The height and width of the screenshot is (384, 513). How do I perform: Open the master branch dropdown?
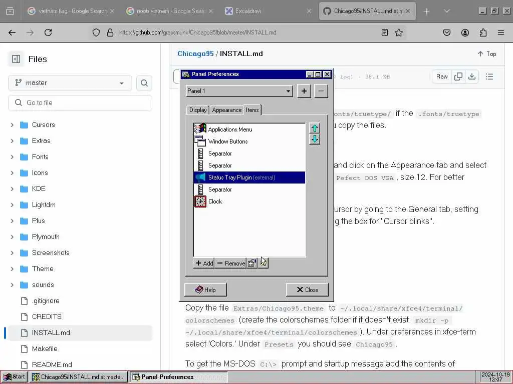point(70,83)
